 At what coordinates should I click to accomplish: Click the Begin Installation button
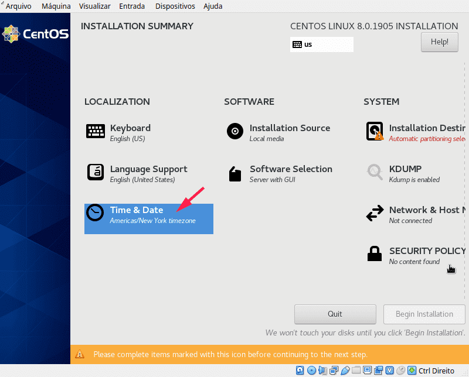coord(424,314)
